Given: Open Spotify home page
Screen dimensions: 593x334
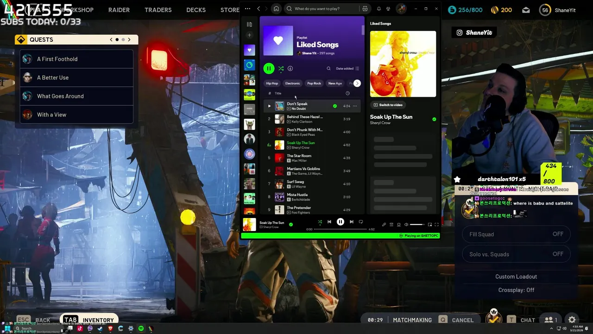Looking at the screenshot, I should [x=276, y=9].
